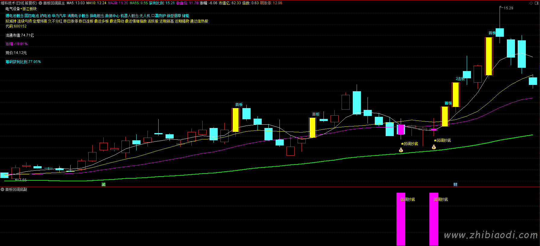This screenshot has height=246, width=540.
Task: Click the green 减 event marker
Action: [x=103, y=184]
